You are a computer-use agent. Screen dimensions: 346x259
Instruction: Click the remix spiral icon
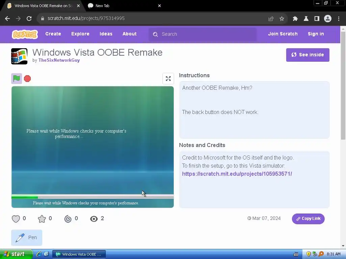click(x=68, y=219)
